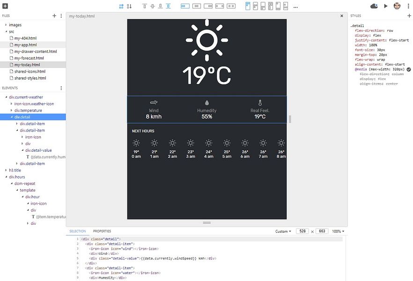Screen dimensions: 413x281
Task: Align content space-around icon
Action: (286, 6)
